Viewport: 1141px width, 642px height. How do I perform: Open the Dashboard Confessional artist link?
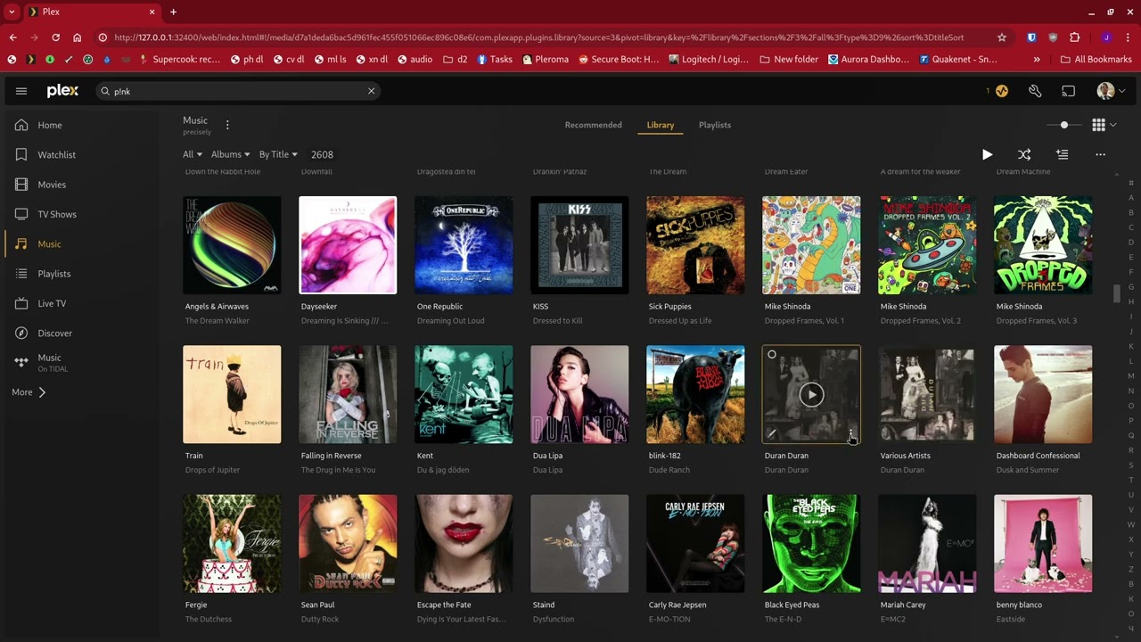tap(1038, 456)
